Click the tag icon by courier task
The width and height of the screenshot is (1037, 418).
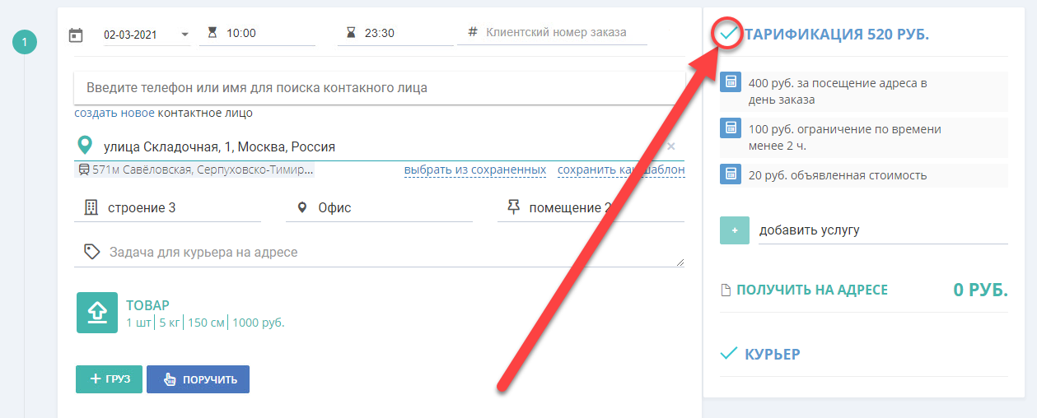pos(92,252)
